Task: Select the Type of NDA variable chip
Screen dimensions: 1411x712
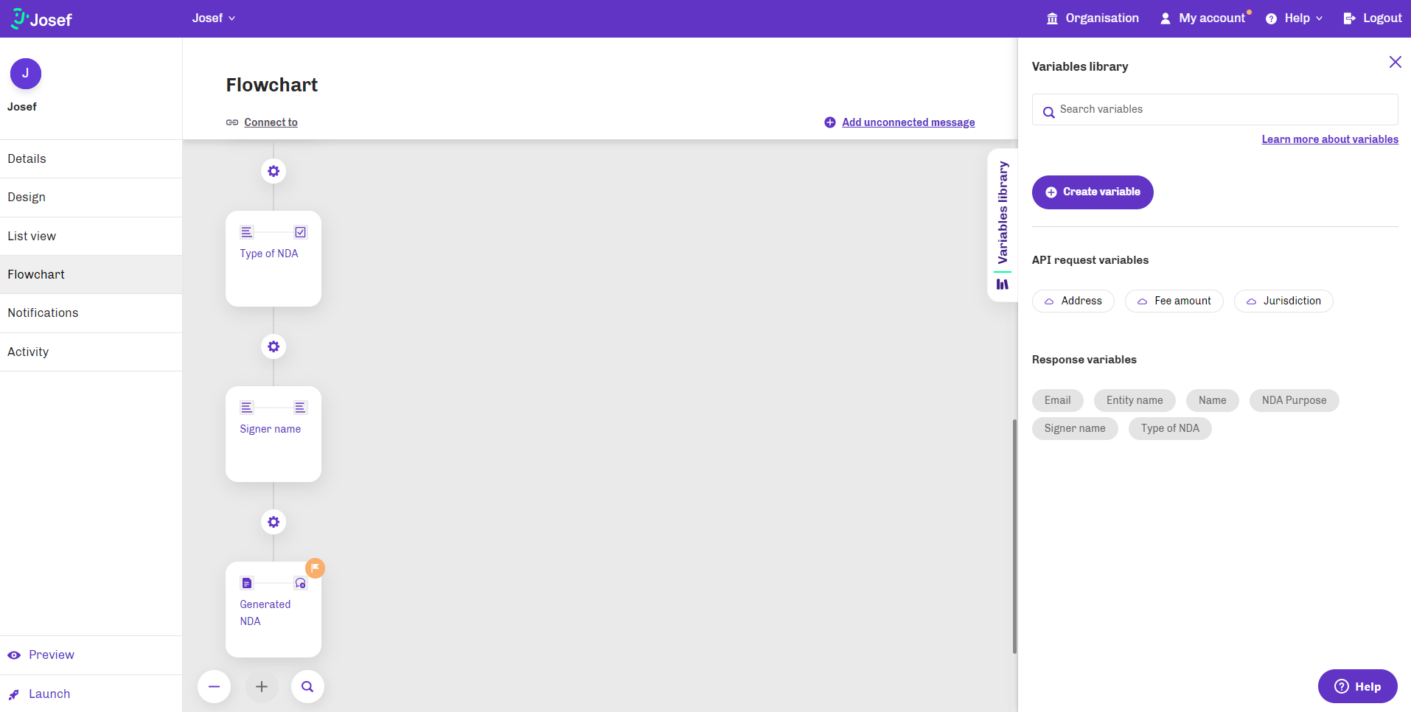Action: coord(1170,428)
